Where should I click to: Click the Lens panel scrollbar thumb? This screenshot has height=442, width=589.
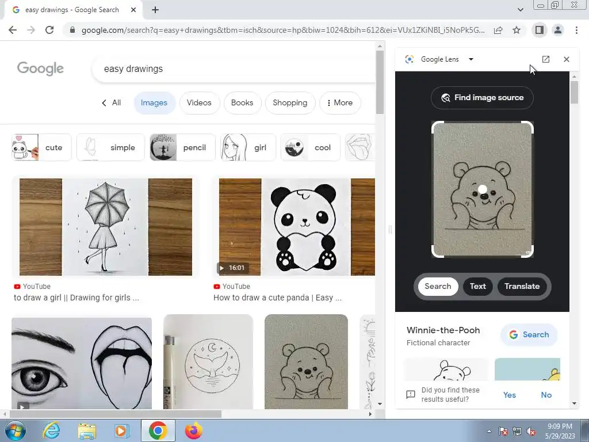pyautogui.click(x=574, y=93)
